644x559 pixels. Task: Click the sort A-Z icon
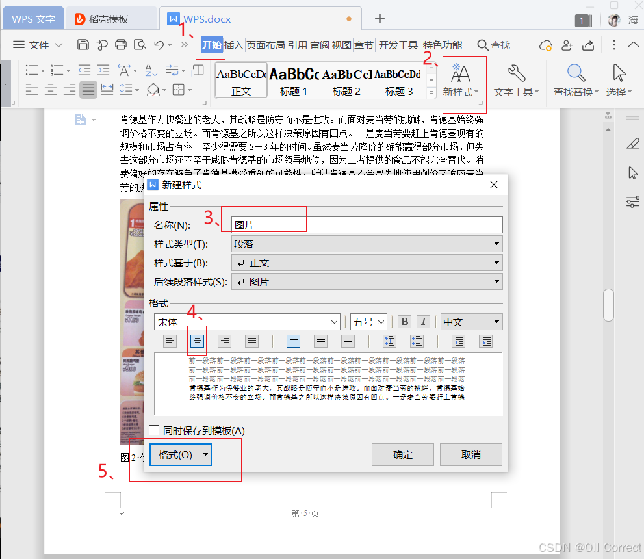click(151, 70)
